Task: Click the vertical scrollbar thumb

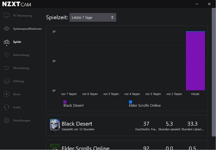Action: point(213,72)
